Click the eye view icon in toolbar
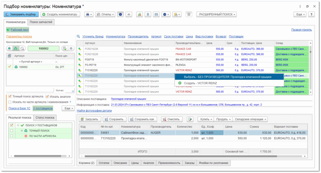Screen dimensions: 321x173 129,15
